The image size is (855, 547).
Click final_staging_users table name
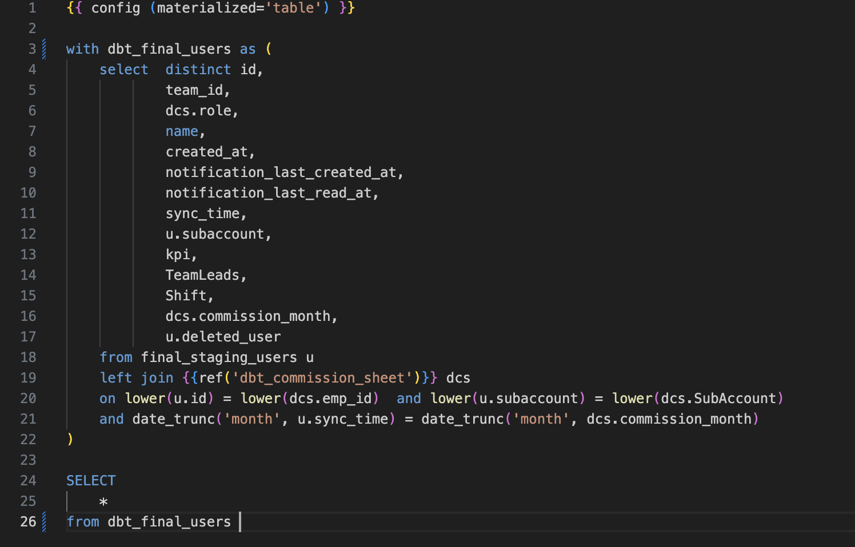tap(219, 357)
